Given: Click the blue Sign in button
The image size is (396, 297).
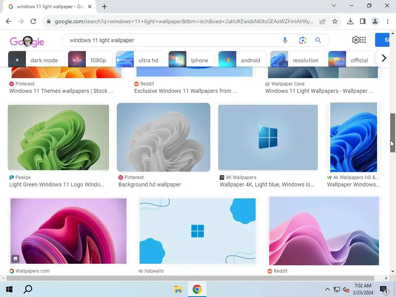Looking at the screenshot, I should [x=382, y=40].
